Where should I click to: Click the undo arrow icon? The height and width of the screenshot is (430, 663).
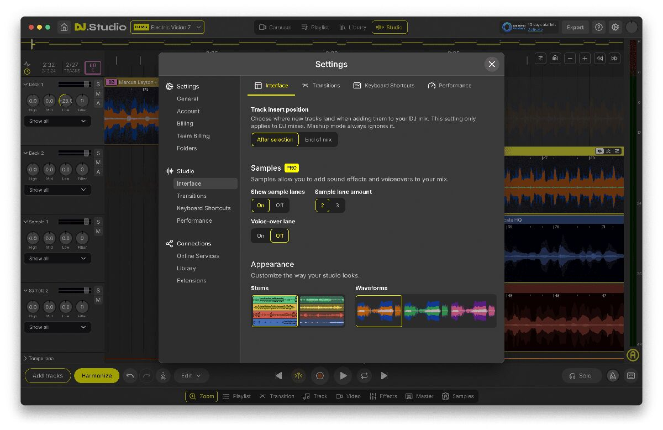[x=130, y=376]
